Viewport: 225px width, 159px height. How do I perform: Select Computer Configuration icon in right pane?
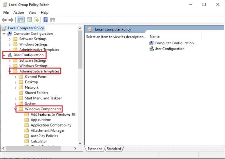tap(152, 43)
